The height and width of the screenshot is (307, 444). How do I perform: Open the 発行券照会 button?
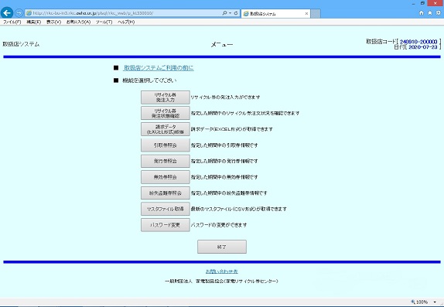tap(166, 161)
